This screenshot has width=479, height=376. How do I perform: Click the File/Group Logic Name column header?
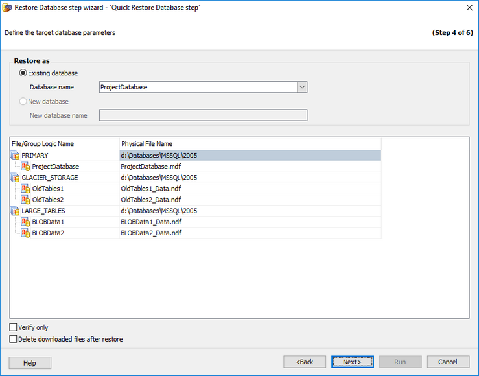tap(64, 143)
